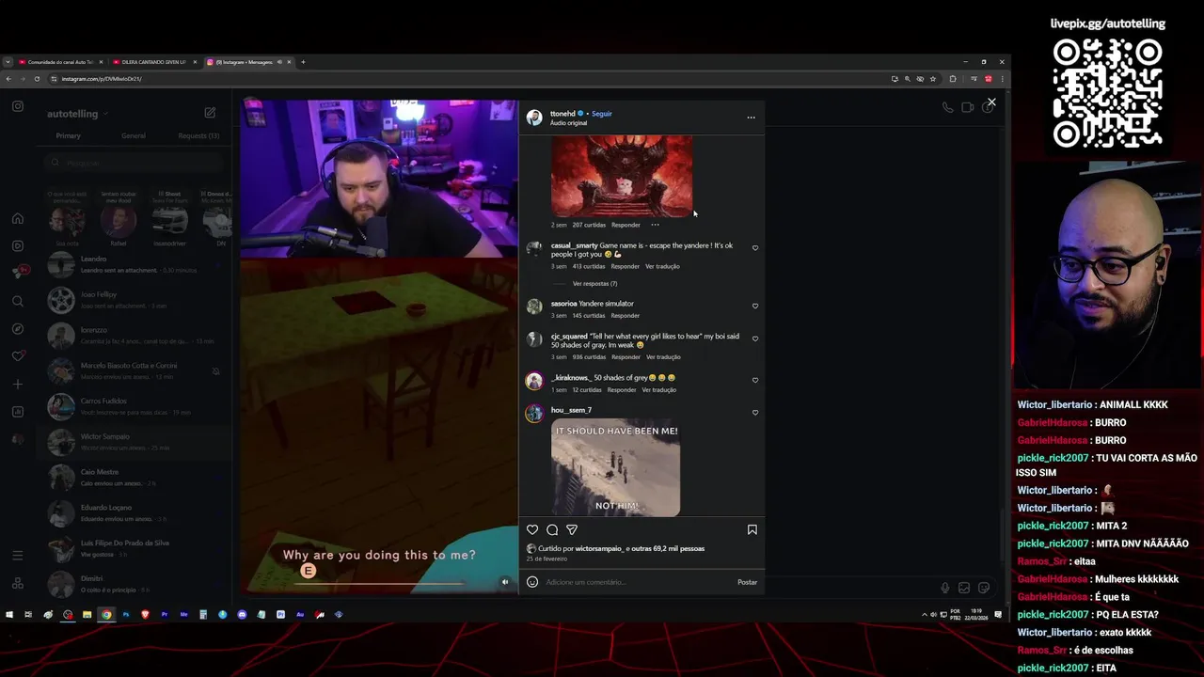The width and height of the screenshot is (1204, 677).
Task: Click the Create plus icon in the sidebar
Action: pos(18,385)
